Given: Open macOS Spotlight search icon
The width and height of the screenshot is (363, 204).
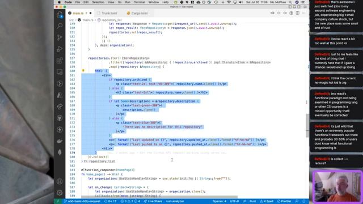Looking at the screenshot, I should pos(290,2).
